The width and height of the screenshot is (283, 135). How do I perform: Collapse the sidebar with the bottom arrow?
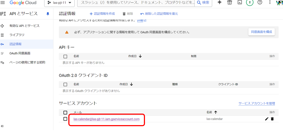(2, 126)
